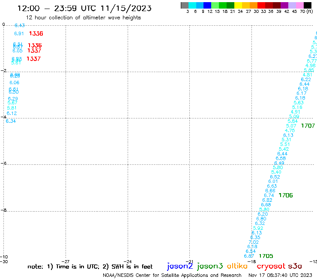Click the wave height value 5.92
The height and width of the screenshot is (279, 317).
[258, 228]
